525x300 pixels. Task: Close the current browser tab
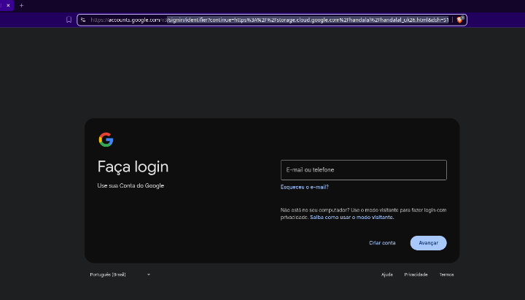click(x=9, y=5)
